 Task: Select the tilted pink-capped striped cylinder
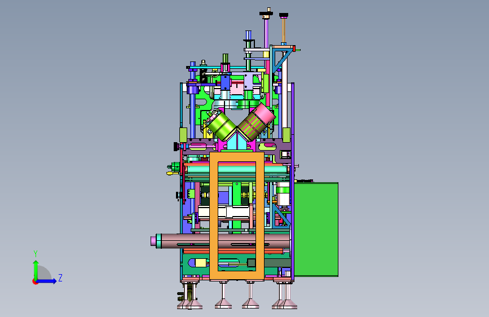[x=257, y=121]
